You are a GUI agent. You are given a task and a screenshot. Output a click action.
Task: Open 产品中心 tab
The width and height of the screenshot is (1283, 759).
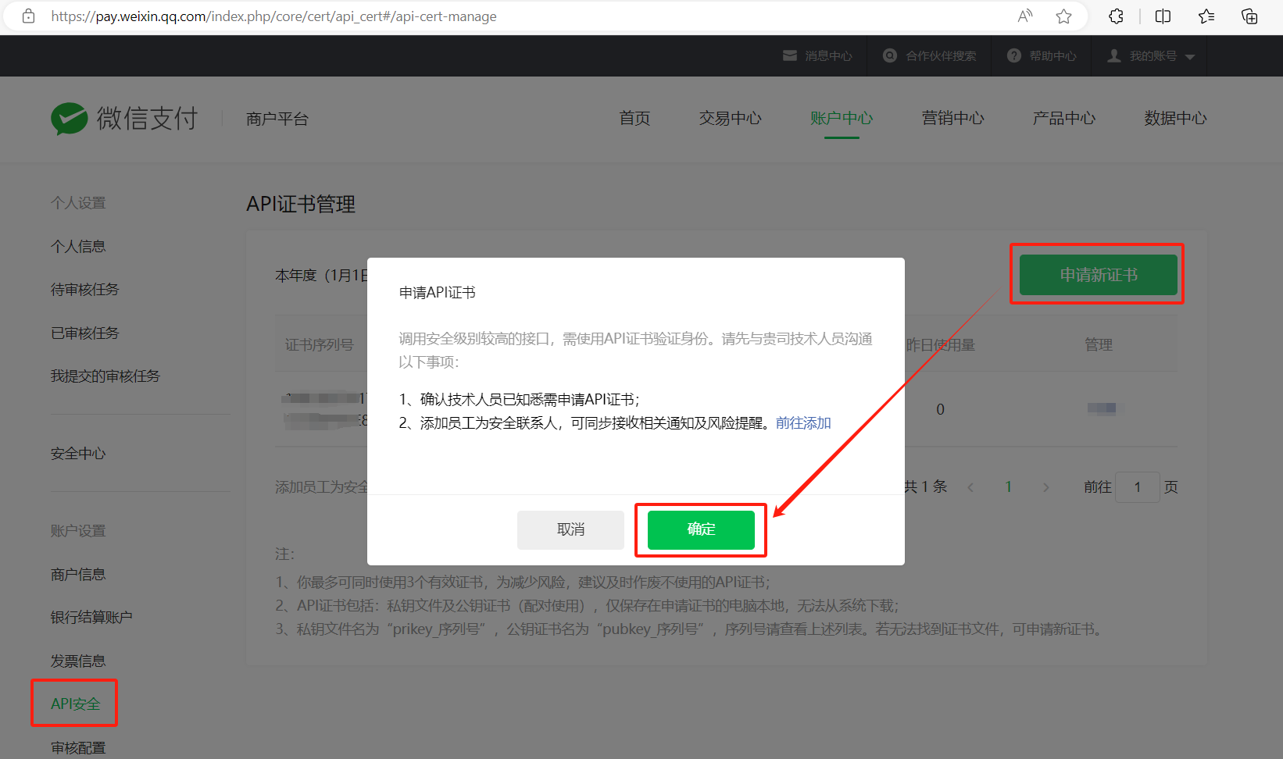(x=1064, y=118)
